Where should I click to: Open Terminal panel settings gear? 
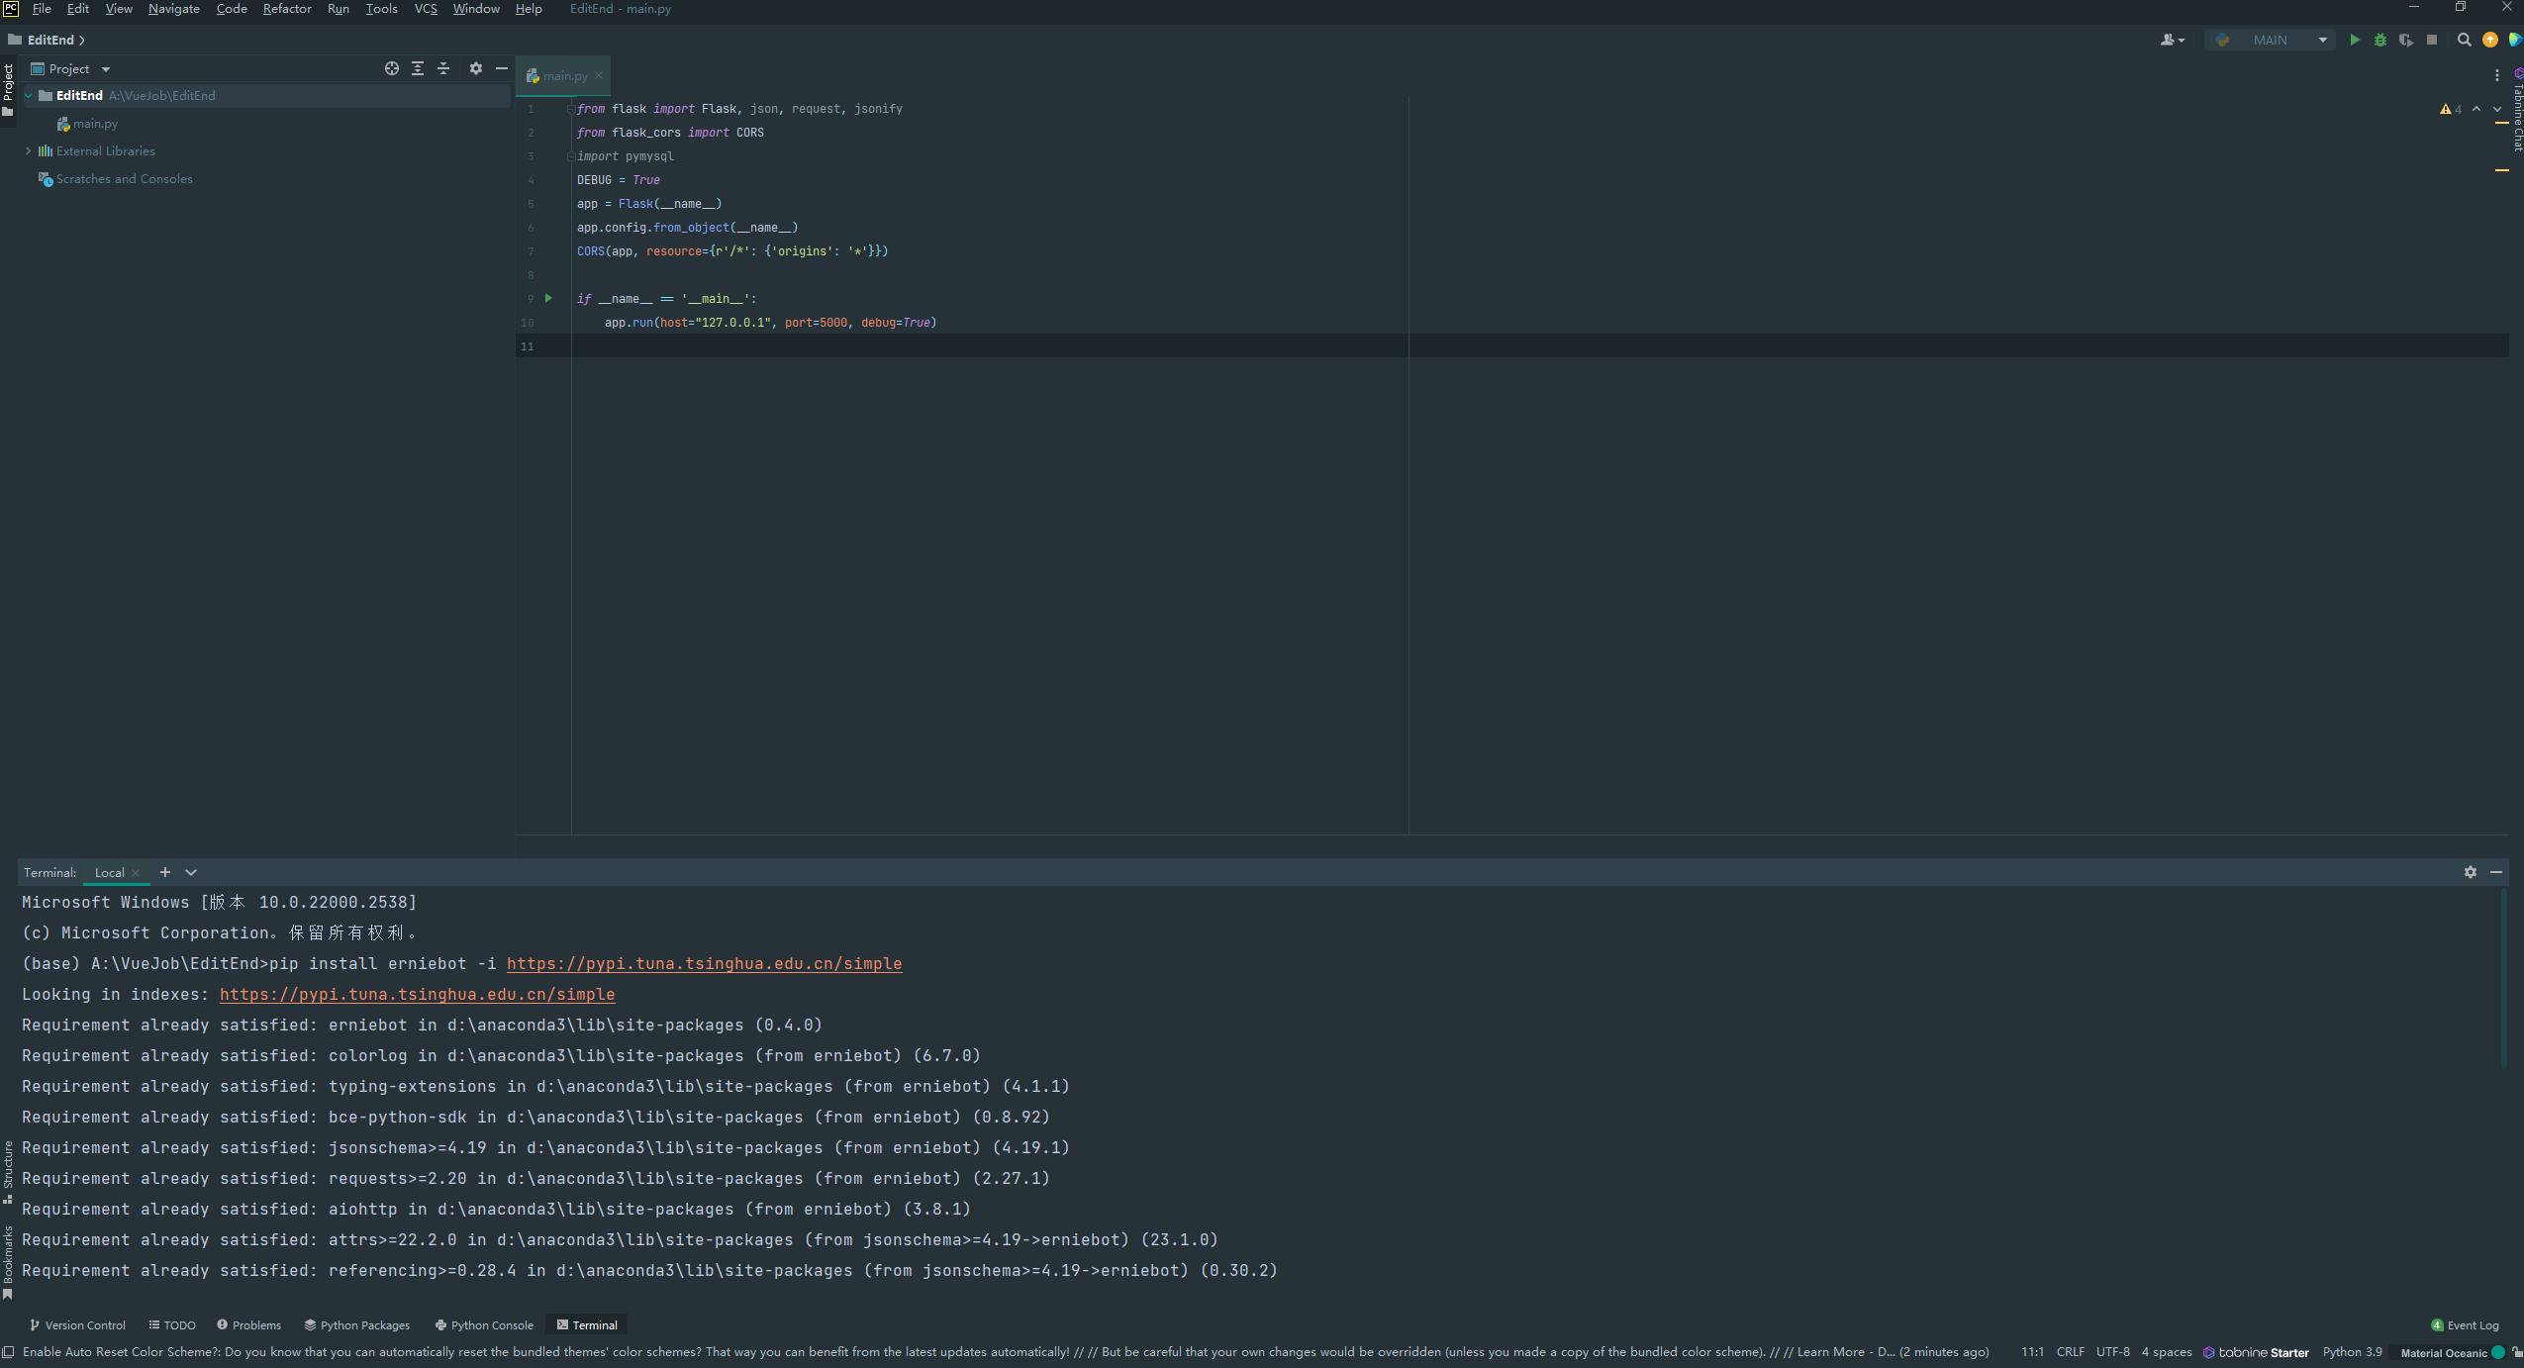[2471, 872]
